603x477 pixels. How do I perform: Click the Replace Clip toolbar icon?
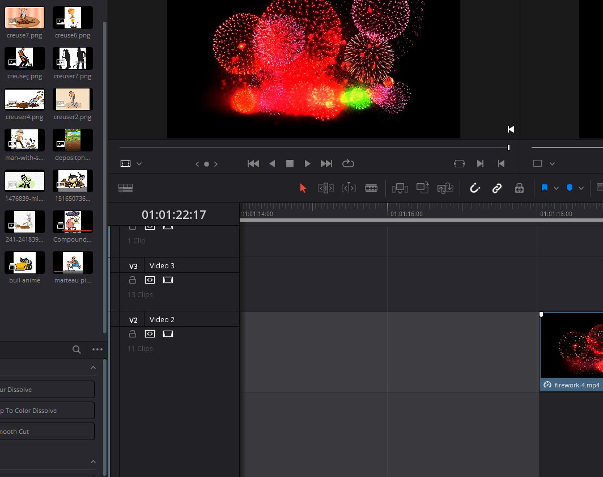445,188
